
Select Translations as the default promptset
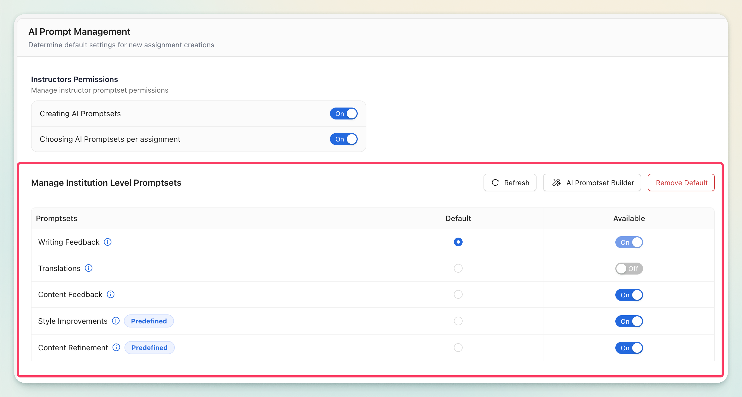[x=458, y=268]
